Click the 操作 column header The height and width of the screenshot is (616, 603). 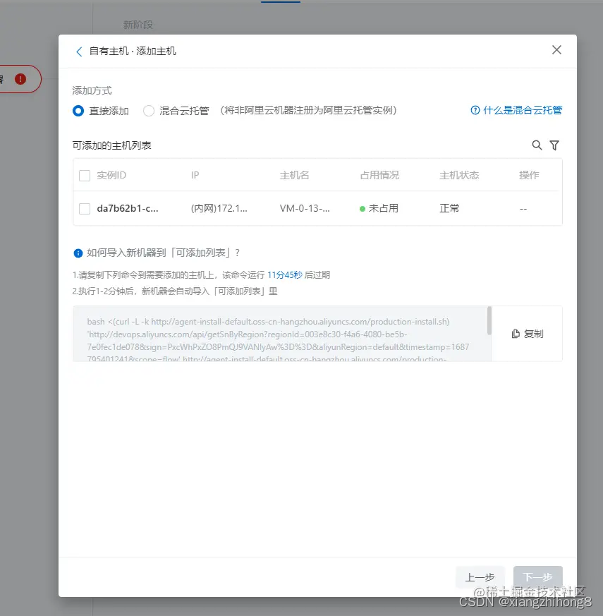pyautogui.click(x=529, y=175)
